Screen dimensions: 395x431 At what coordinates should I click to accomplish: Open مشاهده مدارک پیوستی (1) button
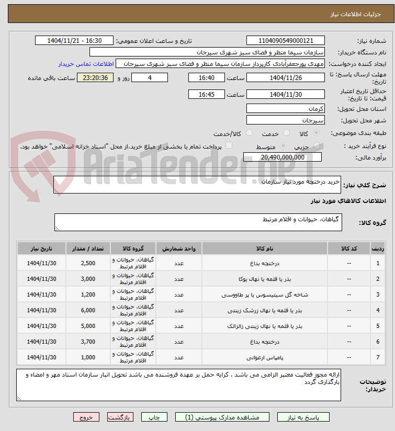click(x=222, y=417)
